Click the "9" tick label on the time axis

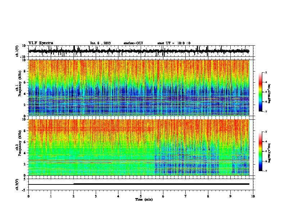point(230,196)
